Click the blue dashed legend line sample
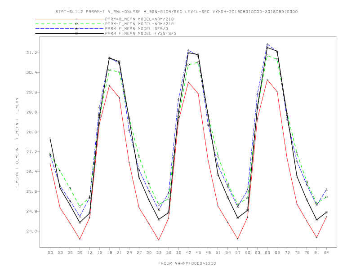This screenshot has width=356, height=275. [x=70, y=29]
